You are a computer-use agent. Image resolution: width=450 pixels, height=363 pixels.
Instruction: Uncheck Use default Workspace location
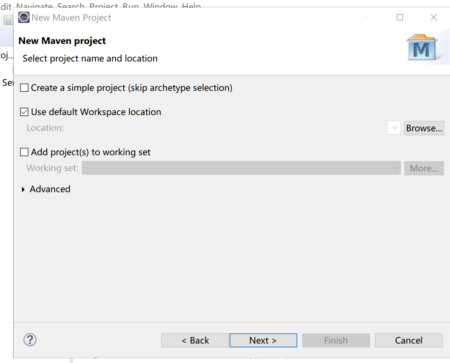24,112
